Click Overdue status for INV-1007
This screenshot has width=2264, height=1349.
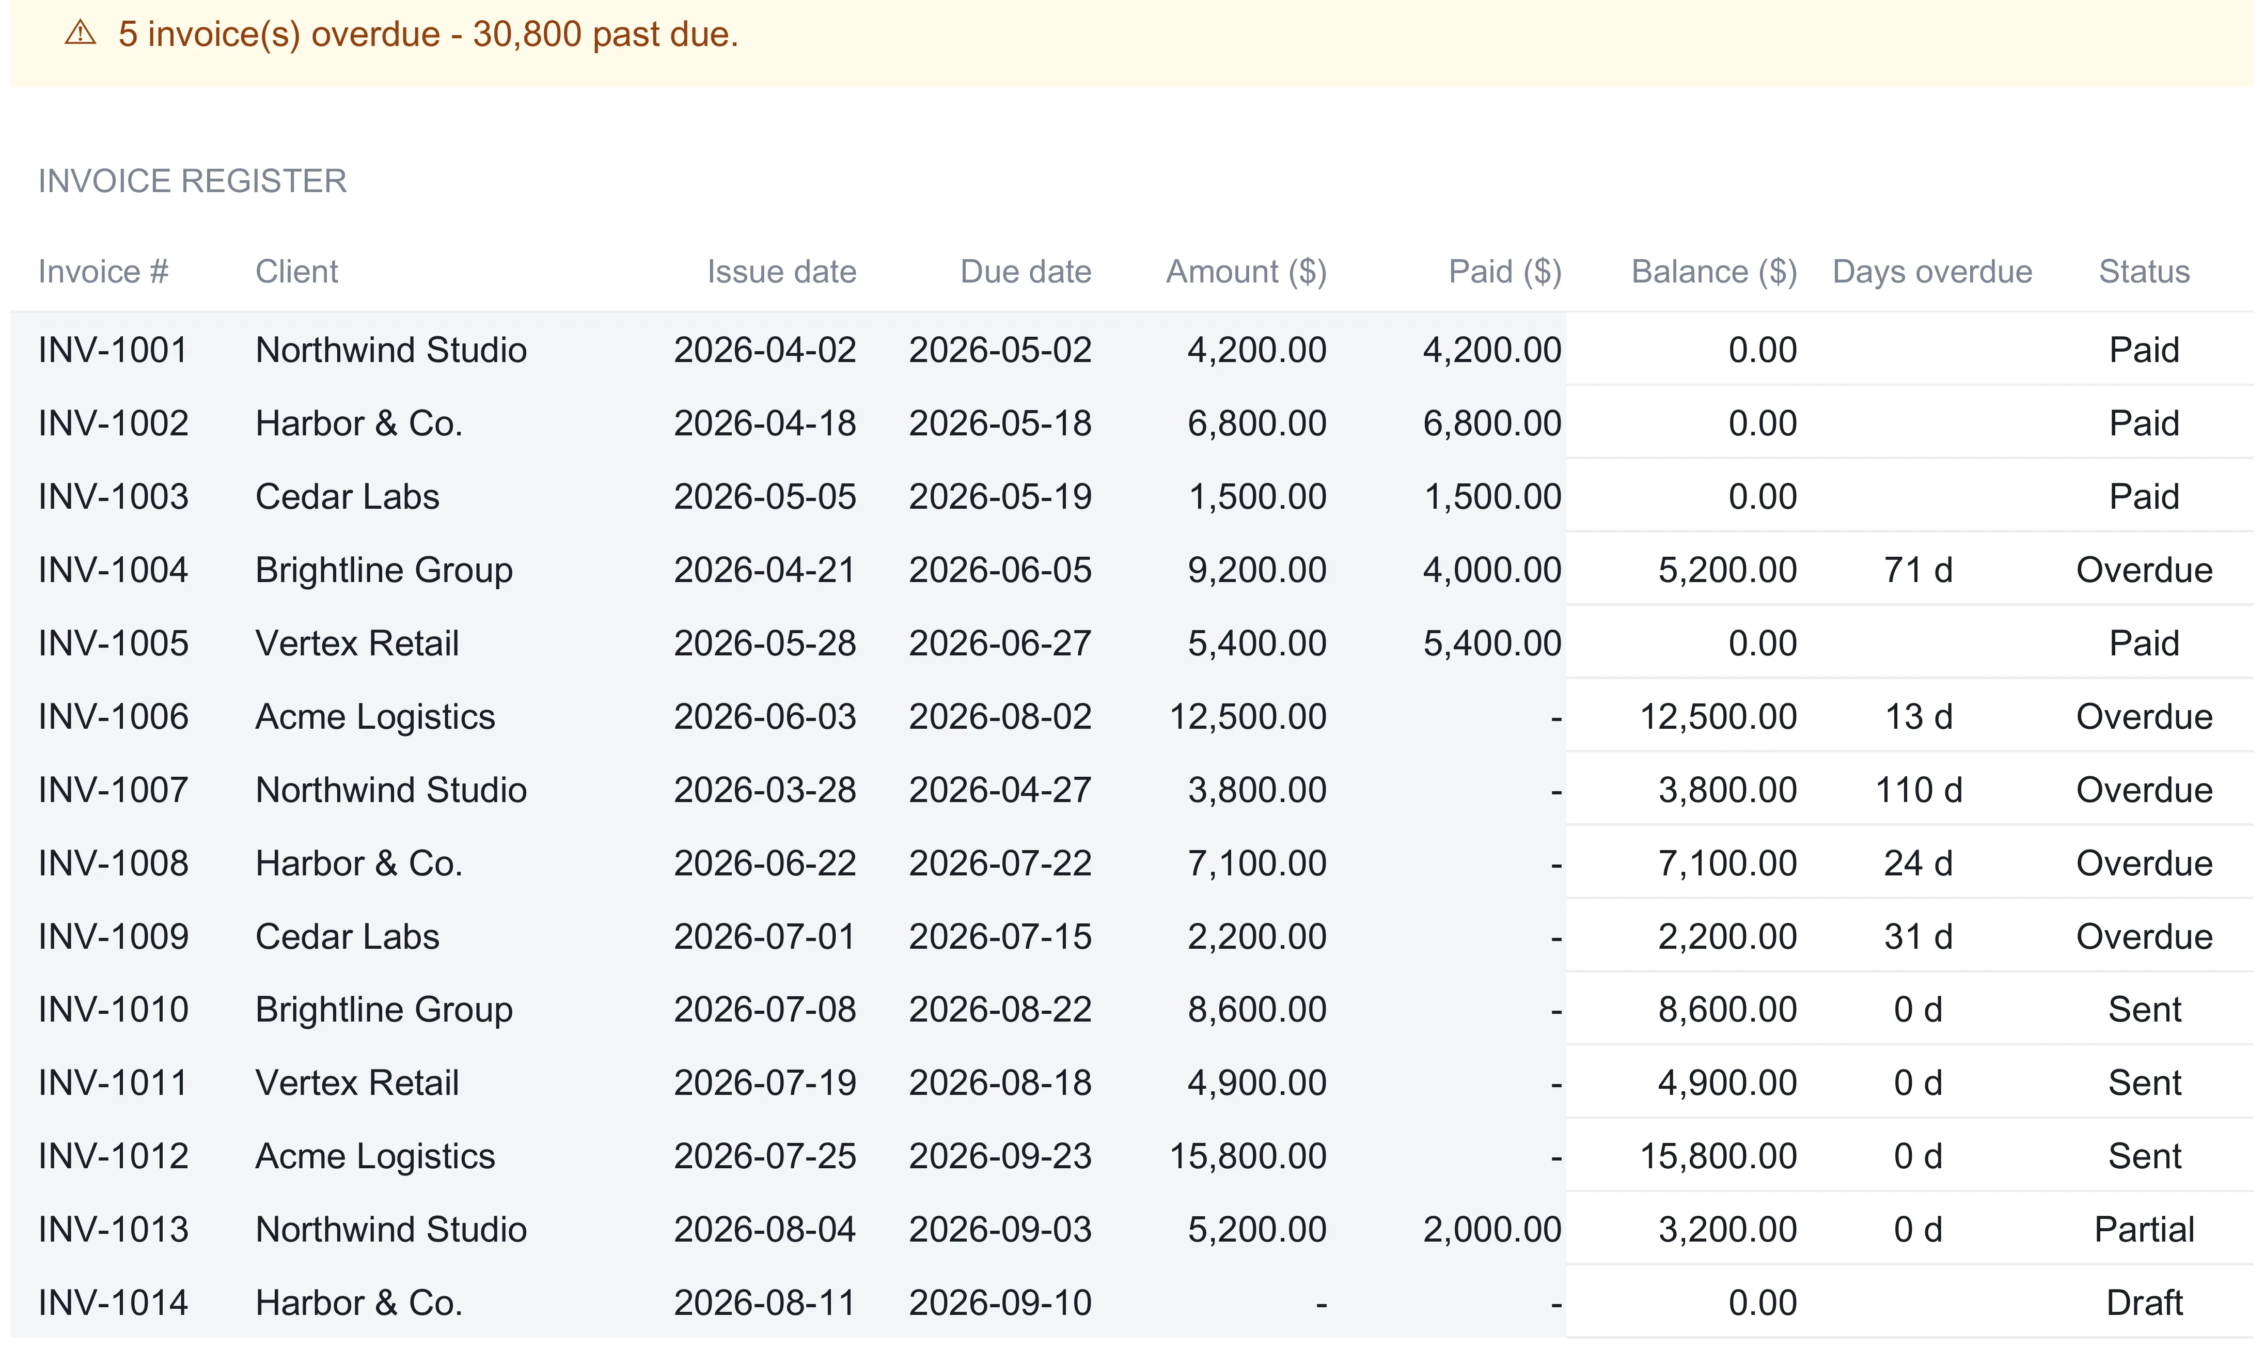pyautogui.click(x=2144, y=790)
